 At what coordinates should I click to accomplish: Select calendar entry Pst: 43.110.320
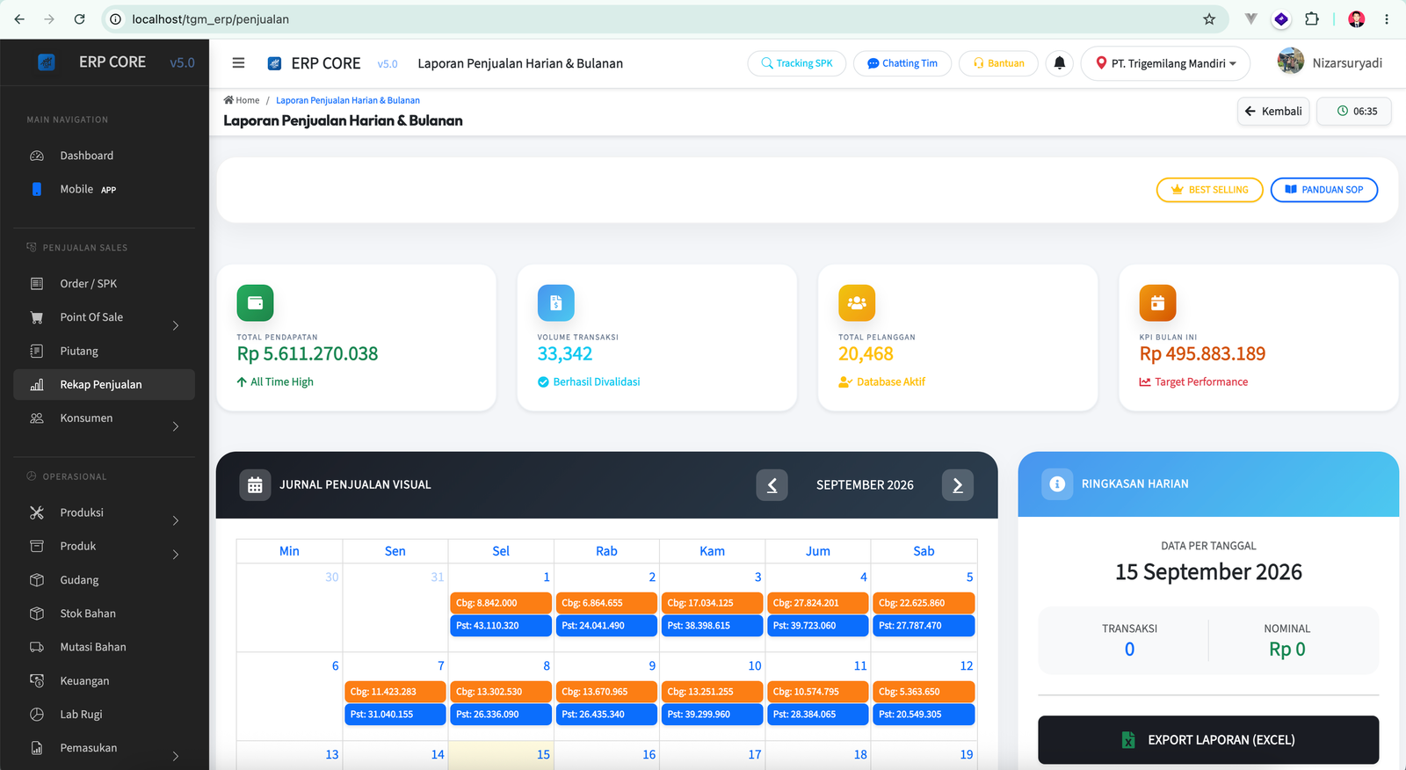(x=501, y=626)
